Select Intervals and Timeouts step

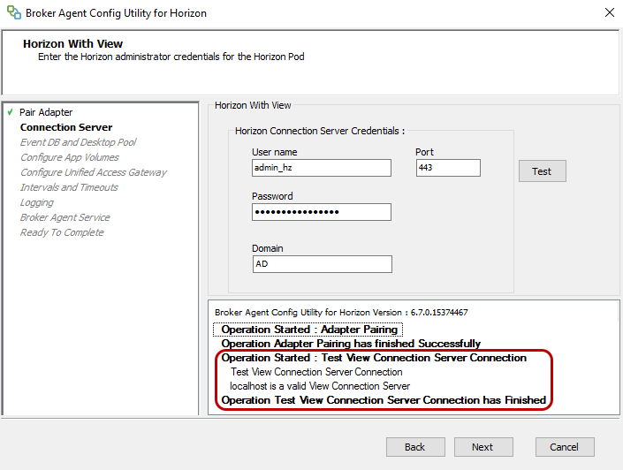pos(69,187)
